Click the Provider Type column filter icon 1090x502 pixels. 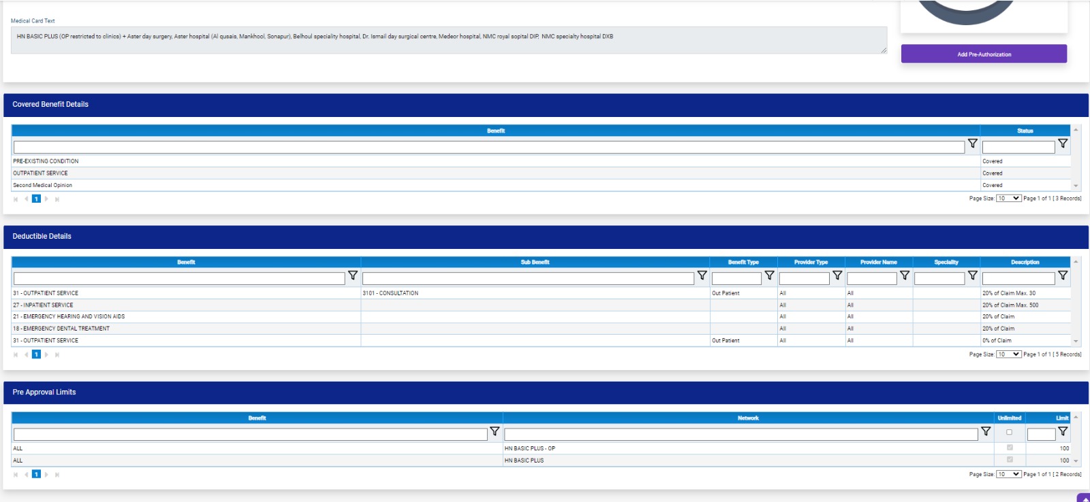[837, 275]
